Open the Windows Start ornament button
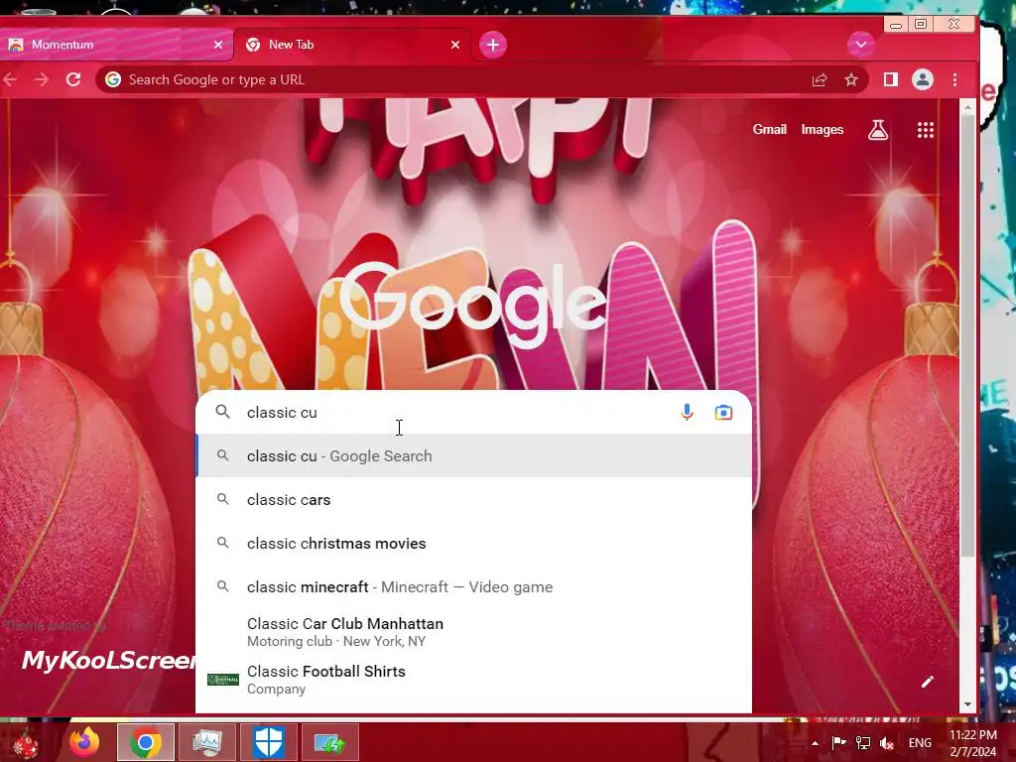This screenshot has width=1016, height=762. click(27, 742)
